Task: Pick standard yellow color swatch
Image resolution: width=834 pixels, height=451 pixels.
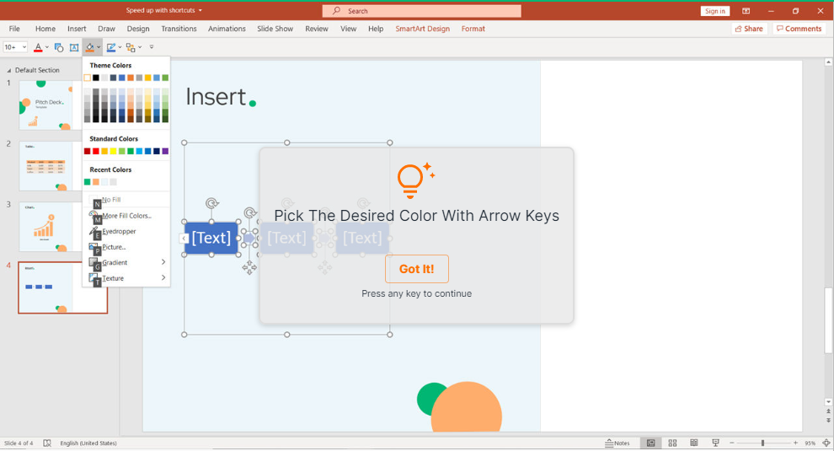Action: coord(113,151)
